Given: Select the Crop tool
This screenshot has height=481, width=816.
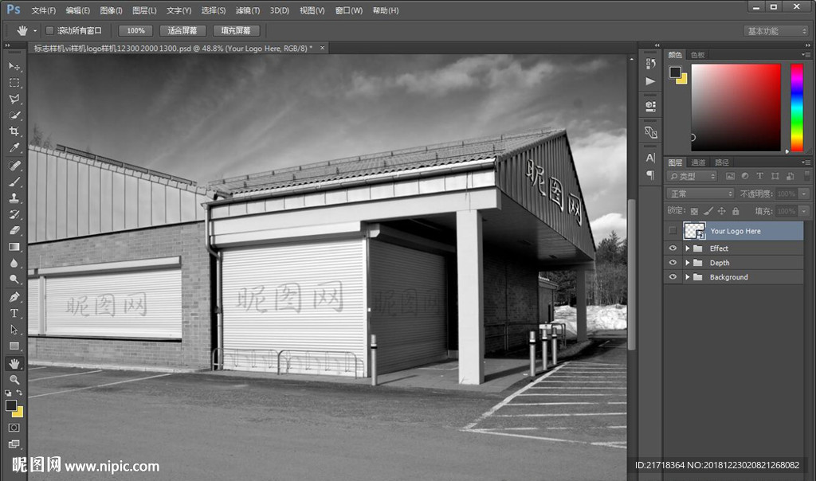Looking at the screenshot, I should 14,131.
